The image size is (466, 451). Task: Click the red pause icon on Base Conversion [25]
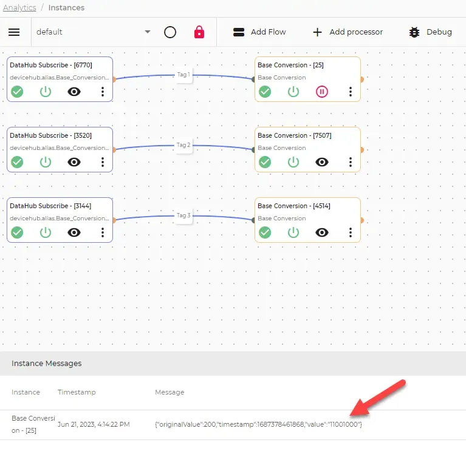tap(322, 92)
